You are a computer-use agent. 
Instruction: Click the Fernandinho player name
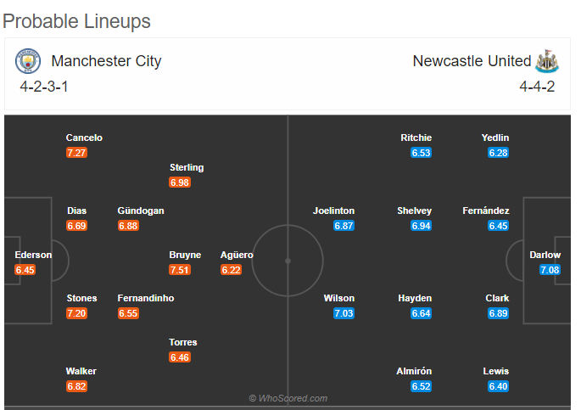click(x=146, y=299)
